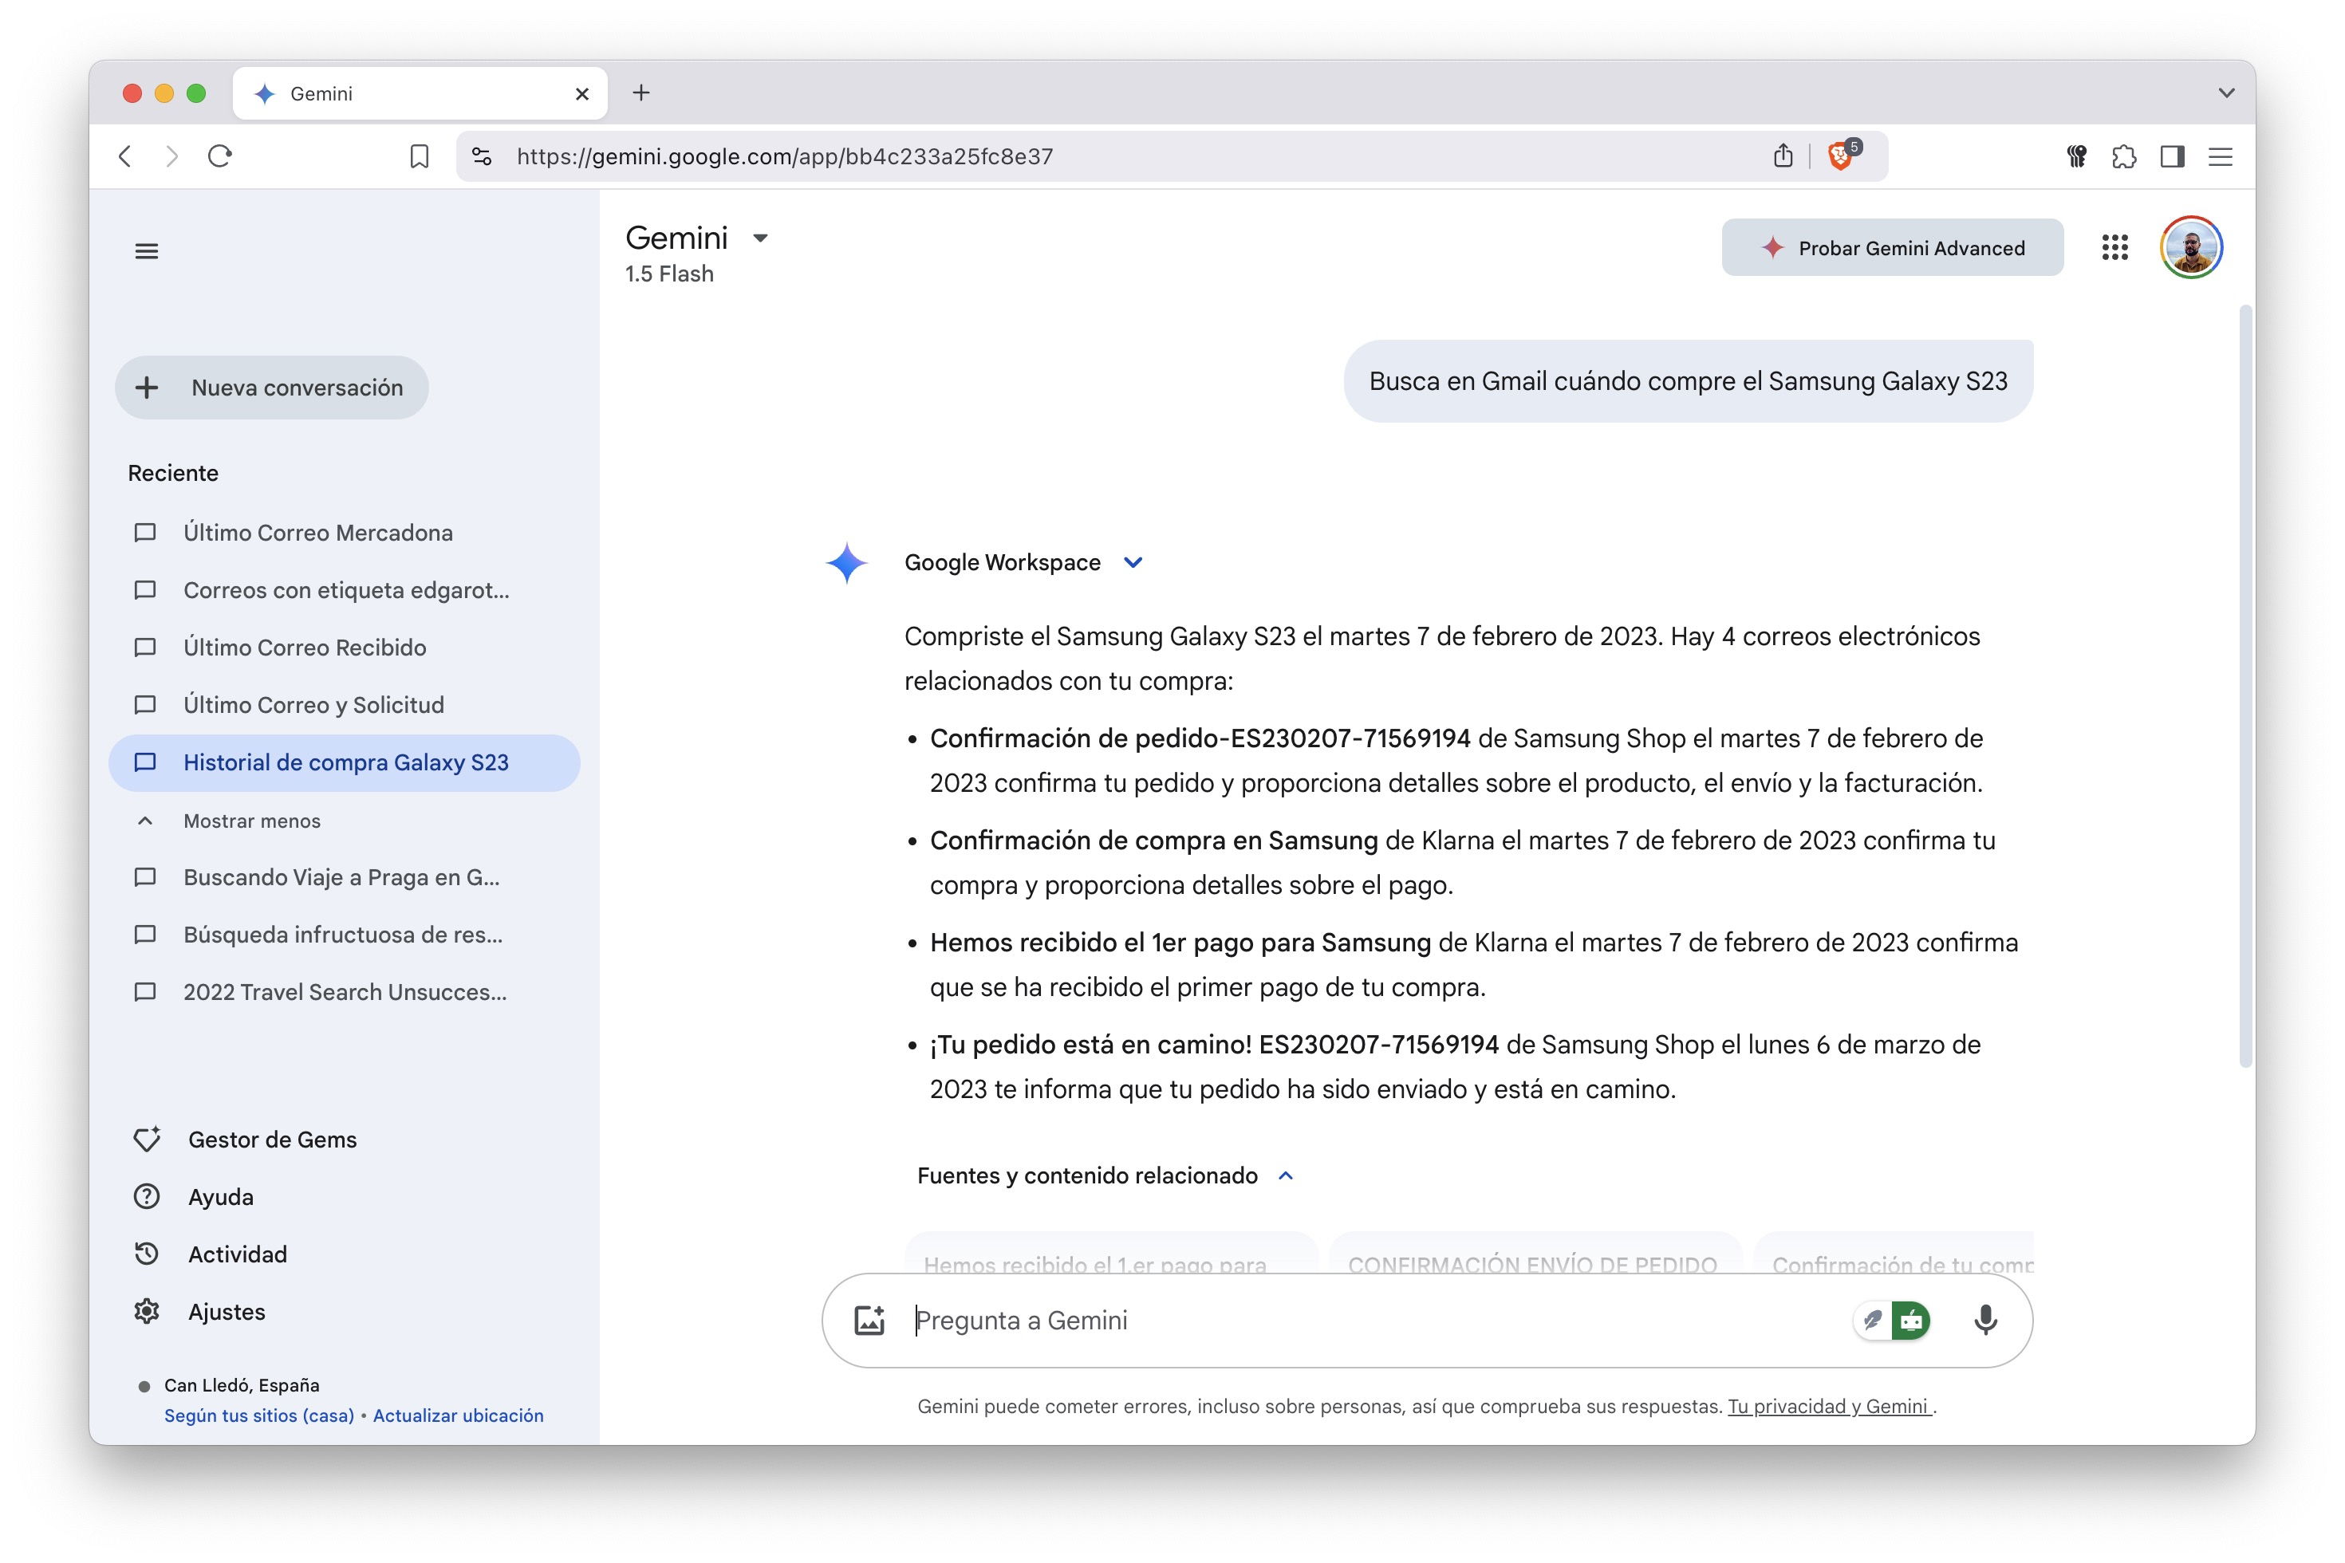This screenshot has width=2345, height=1563.
Task: Click the browser back arrow
Action: pos(124,156)
